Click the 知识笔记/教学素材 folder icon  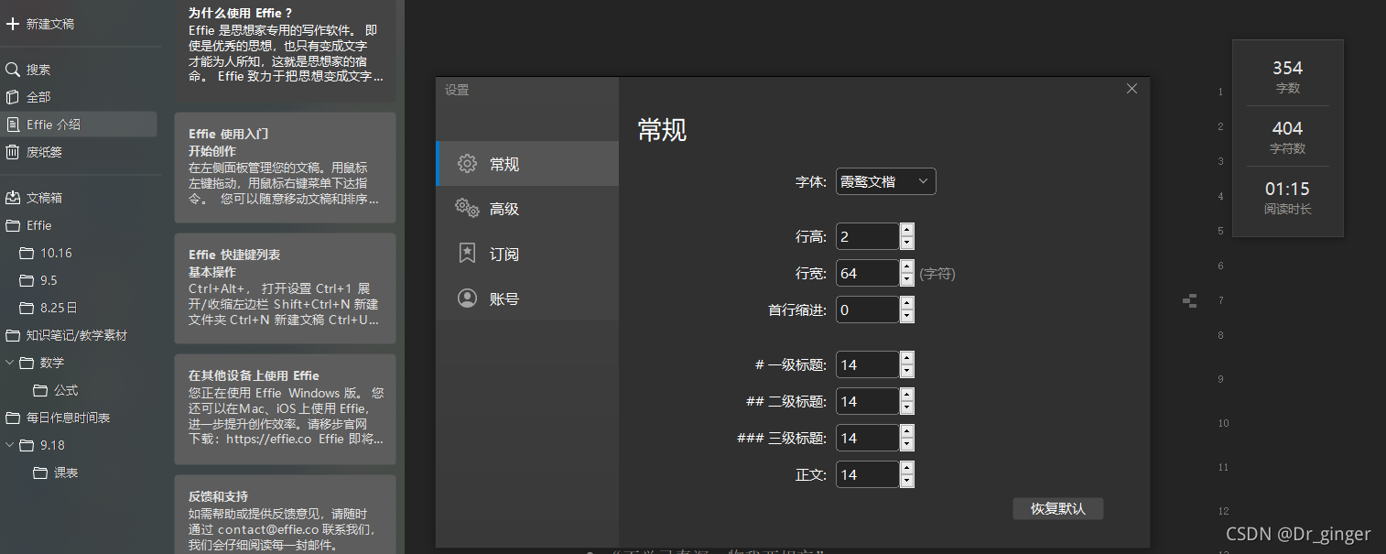[13, 335]
